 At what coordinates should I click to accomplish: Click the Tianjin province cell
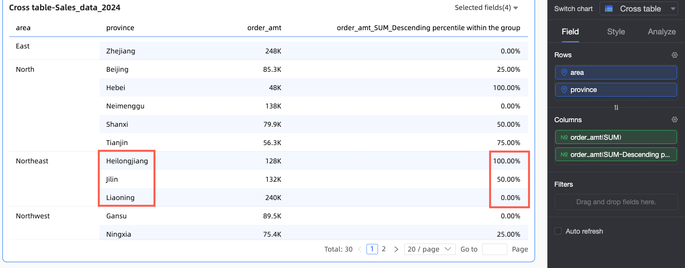117,143
